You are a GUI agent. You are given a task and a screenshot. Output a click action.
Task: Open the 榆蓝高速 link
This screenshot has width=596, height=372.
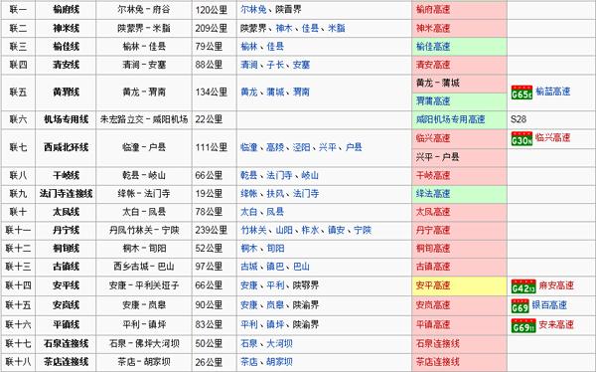553,92
